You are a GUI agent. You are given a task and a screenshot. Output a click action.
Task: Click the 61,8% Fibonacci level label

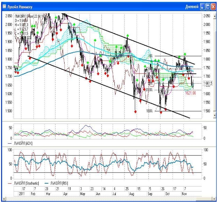[149, 90]
